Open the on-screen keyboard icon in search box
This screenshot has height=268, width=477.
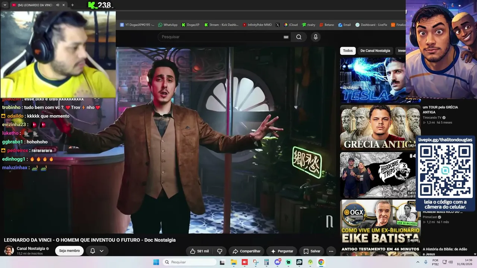(286, 37)
